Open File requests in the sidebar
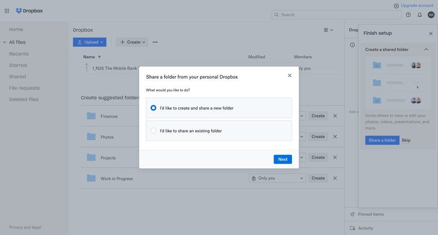Viewport: 438px width, 235px height. [24, 88]
